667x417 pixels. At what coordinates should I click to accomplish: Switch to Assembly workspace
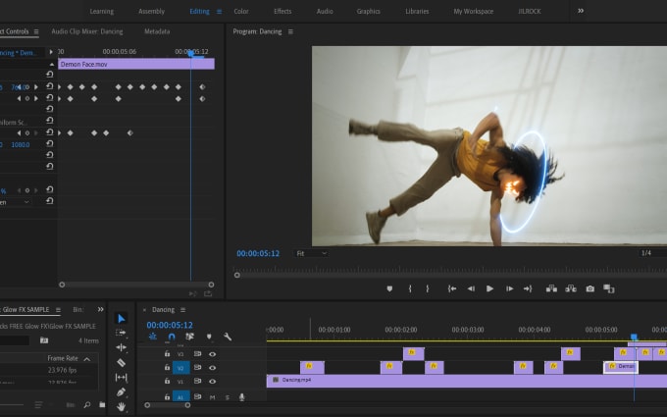coord(151,12)
